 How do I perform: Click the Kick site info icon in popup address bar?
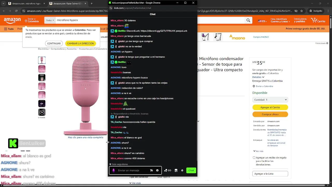pos(111,8)
